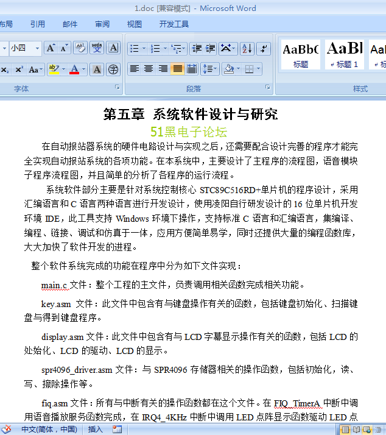
Task: Open font color dropdown arrow
Action: pos(84,69)
